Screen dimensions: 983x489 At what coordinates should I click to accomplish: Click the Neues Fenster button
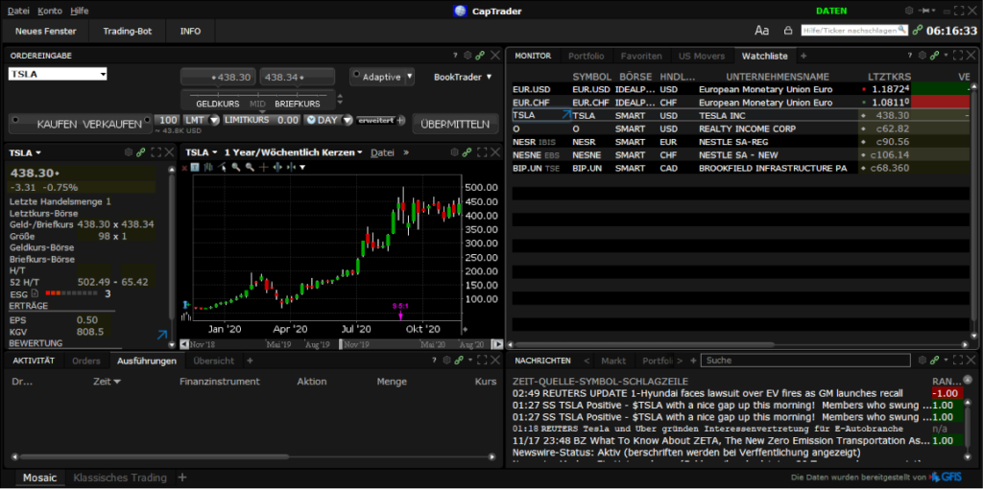[46, 31]
